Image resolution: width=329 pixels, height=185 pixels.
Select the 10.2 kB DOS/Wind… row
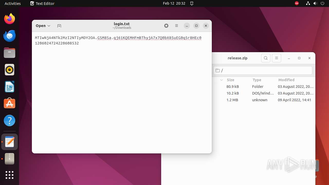tap(264, 93)
